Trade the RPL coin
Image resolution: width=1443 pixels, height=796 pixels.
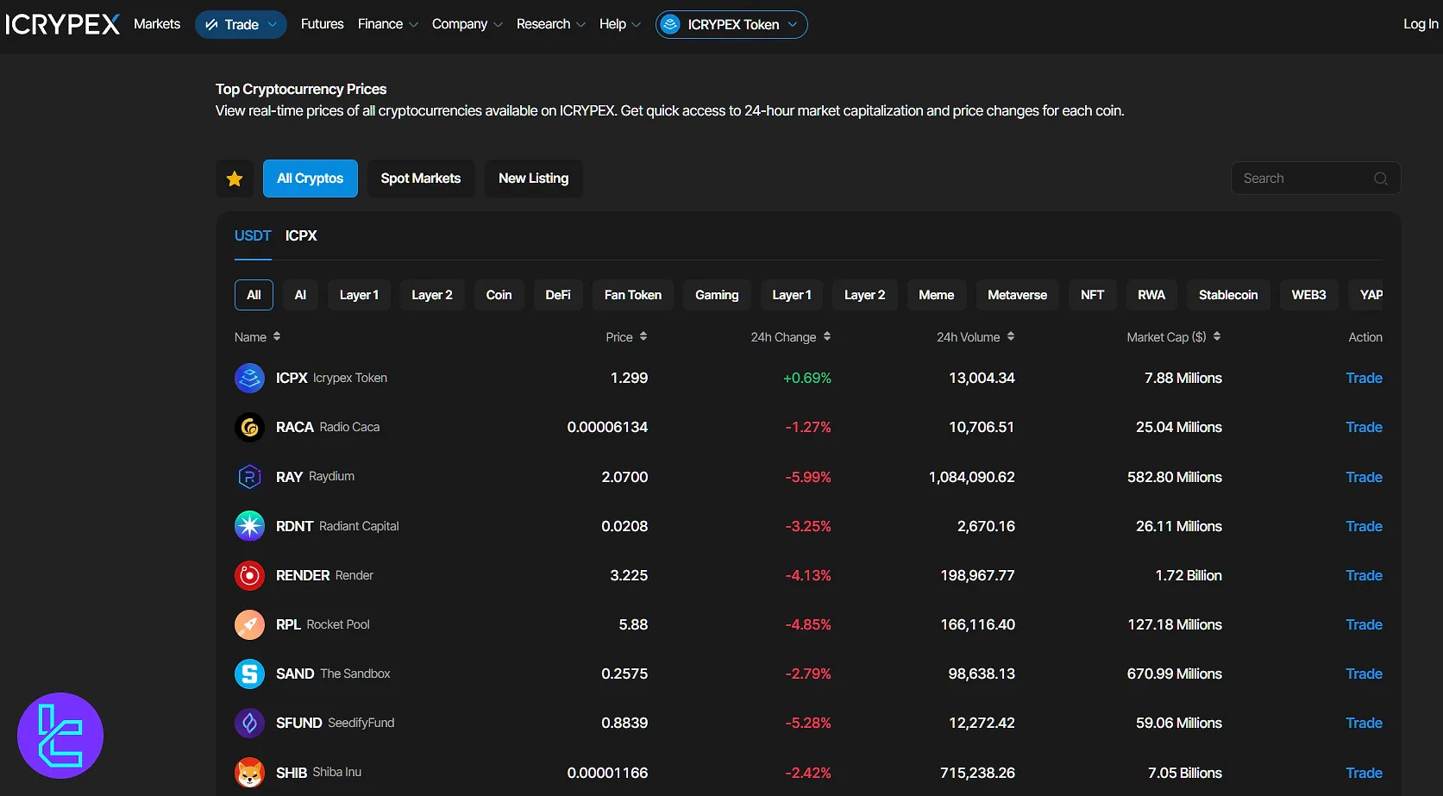pyautogui.click(x=1364, y=624)
